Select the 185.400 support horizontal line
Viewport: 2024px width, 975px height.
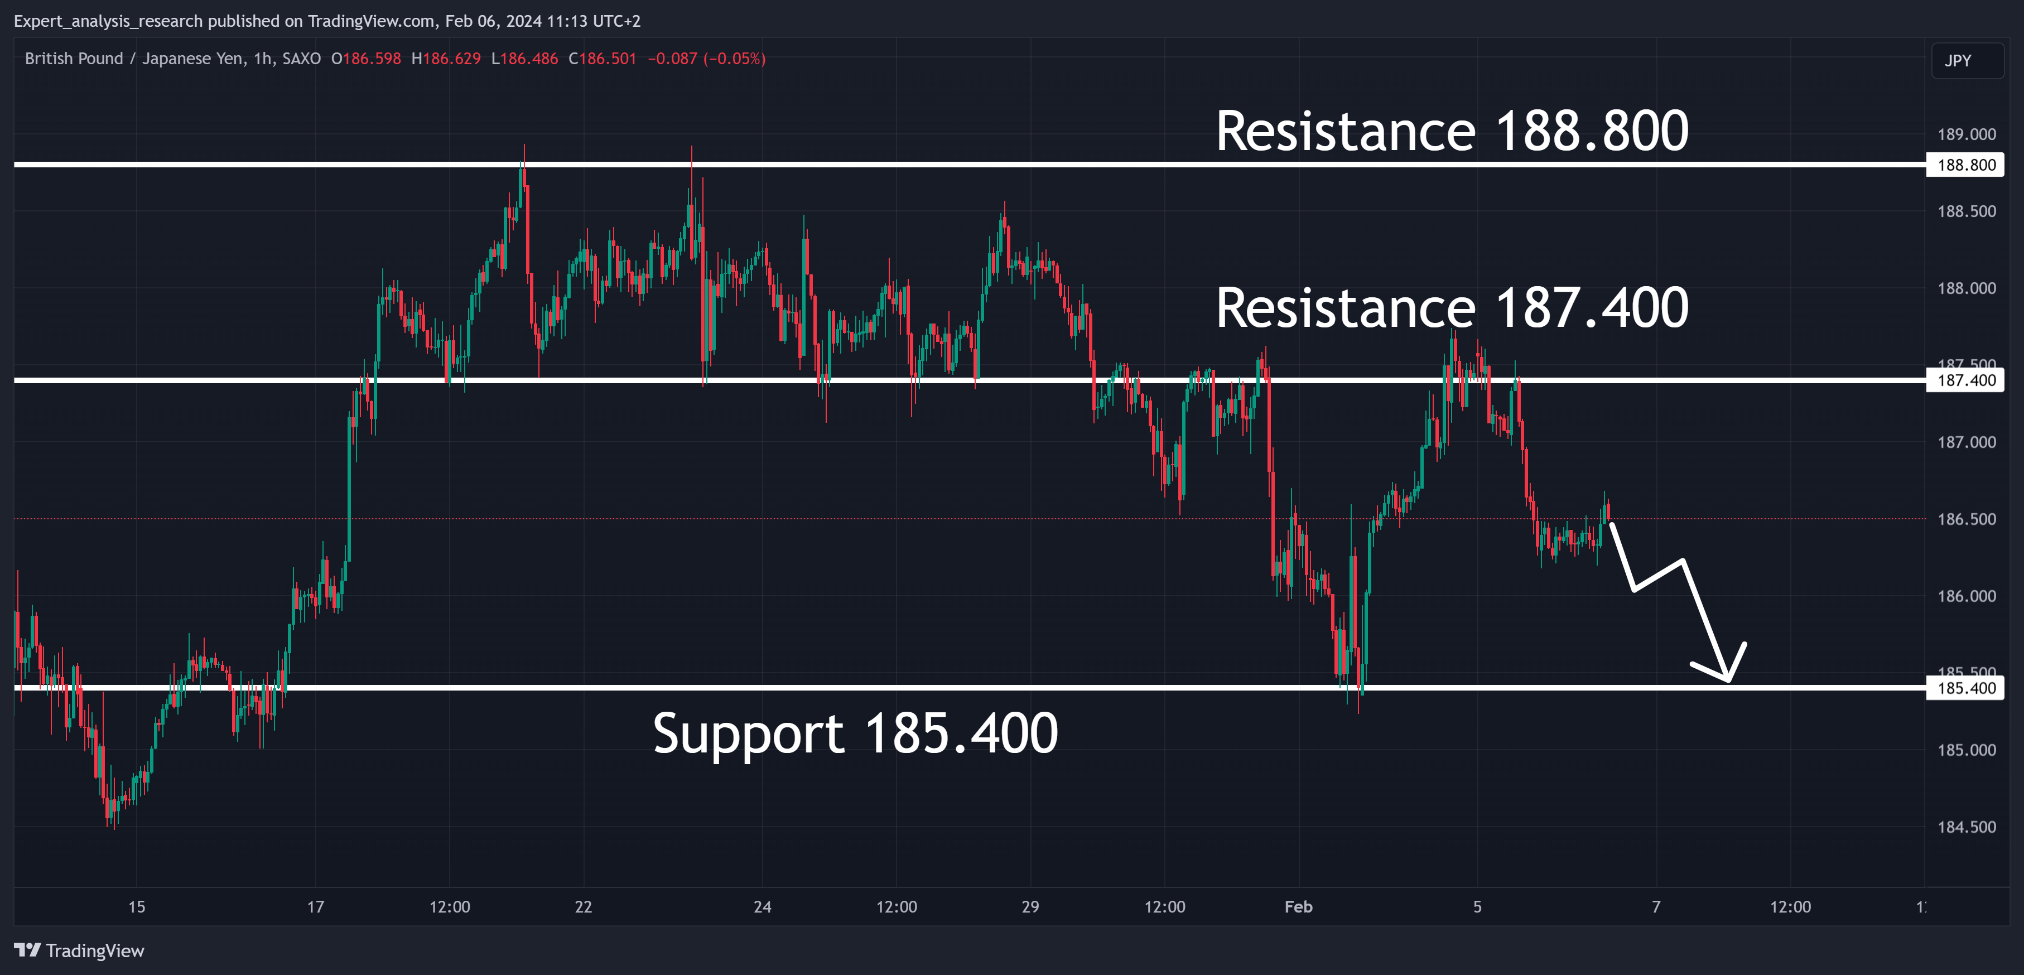970,687
